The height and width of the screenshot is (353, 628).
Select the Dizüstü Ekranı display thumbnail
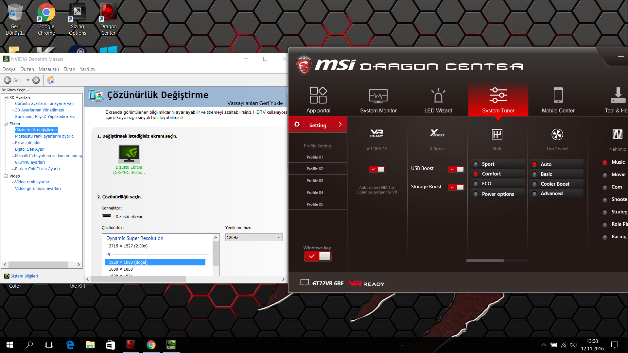[x=129, y=154]
